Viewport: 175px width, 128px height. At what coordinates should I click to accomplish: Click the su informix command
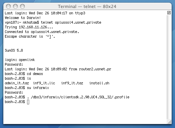coord(38,88)
